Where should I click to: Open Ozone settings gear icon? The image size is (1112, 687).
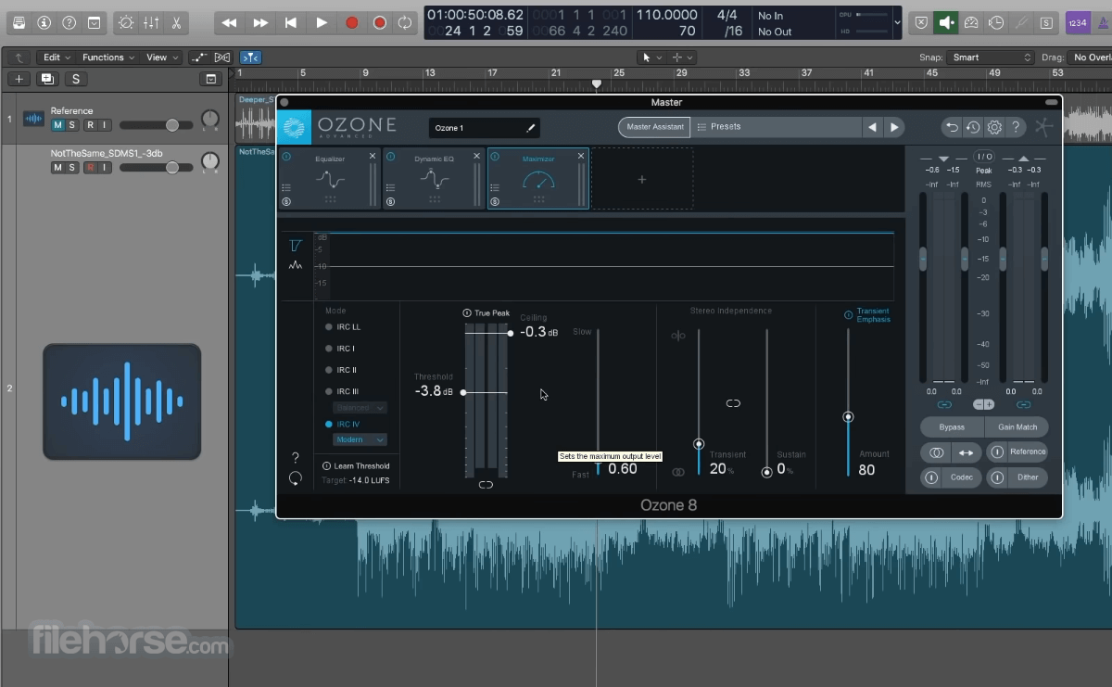pos(994,128)
